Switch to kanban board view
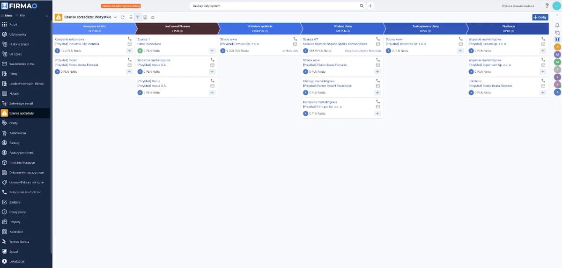This screenshot has height=268, width=562. 138,17
